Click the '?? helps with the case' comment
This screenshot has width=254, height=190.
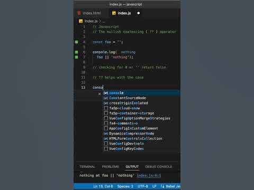118,78
